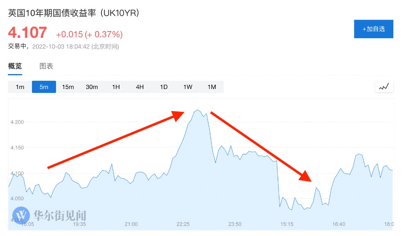This screenshot has height=236, width=404.
Task: Select the 1m time interval
Action: click(20, 87)
